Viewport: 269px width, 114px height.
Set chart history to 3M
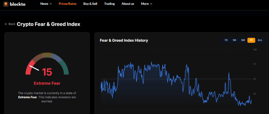click(243, 40)
